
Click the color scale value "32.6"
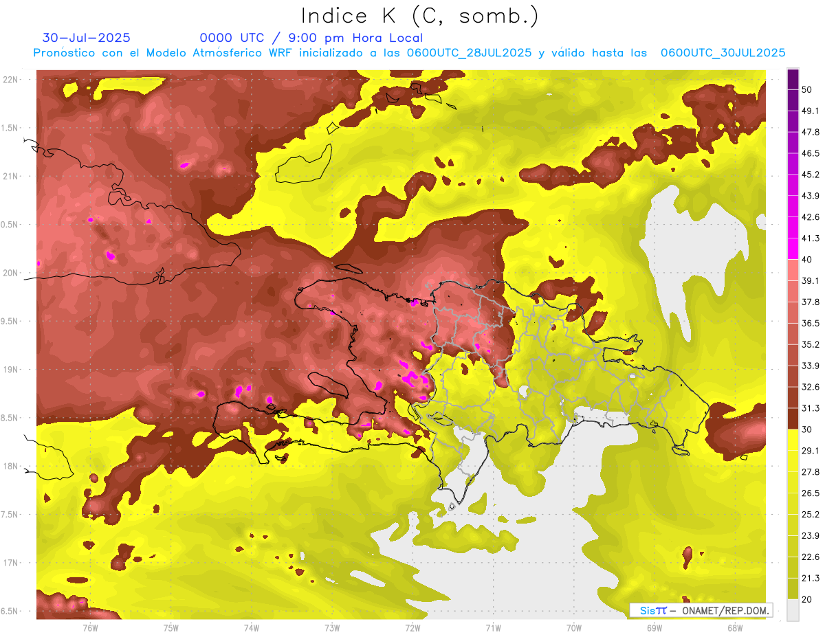pyautogui.click(x=811, y=387)
